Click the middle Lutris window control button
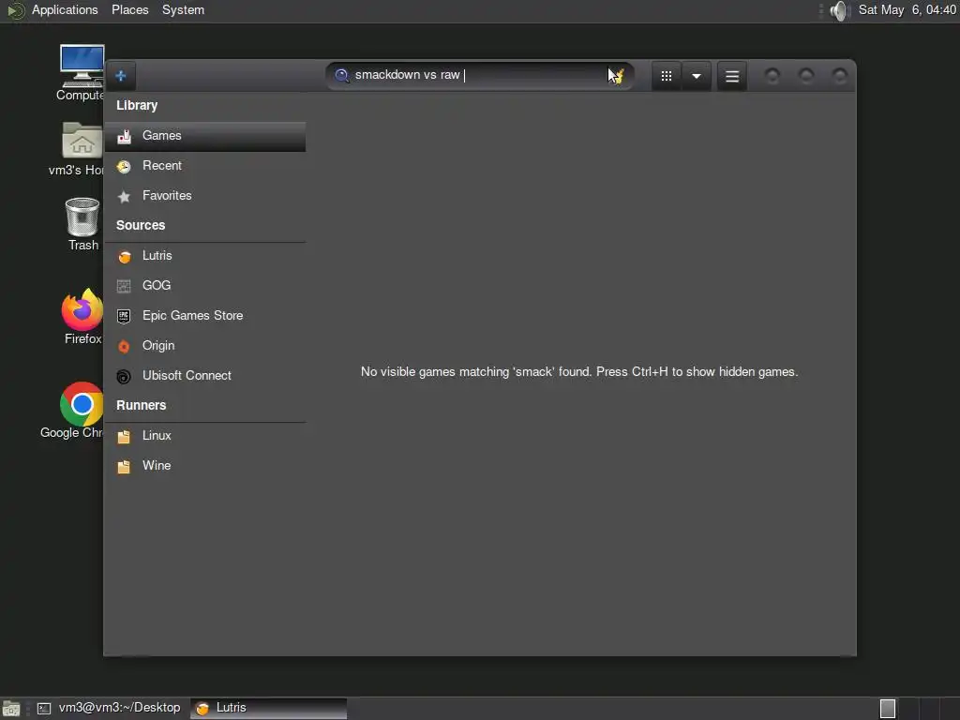 806,76
